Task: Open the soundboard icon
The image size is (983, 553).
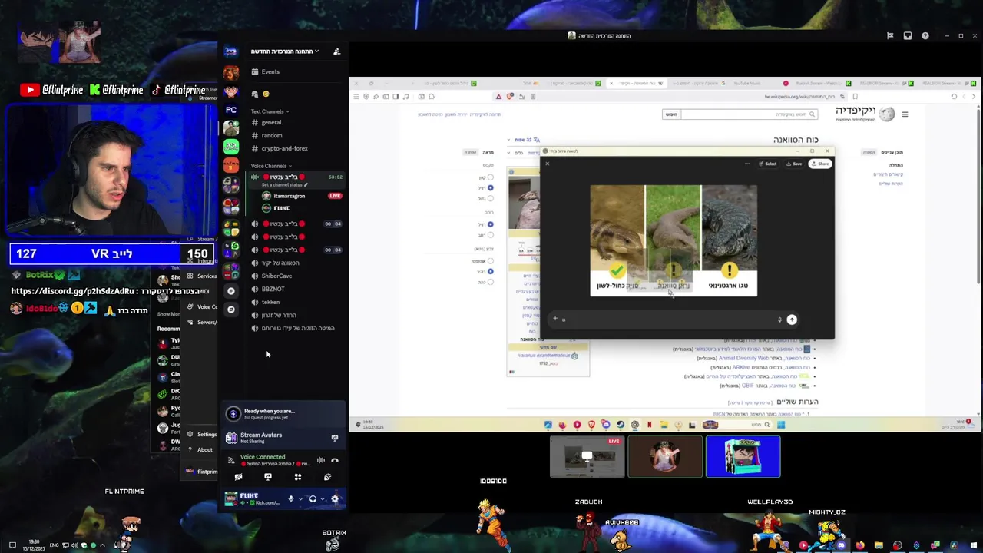Action: tap(327, 477)
